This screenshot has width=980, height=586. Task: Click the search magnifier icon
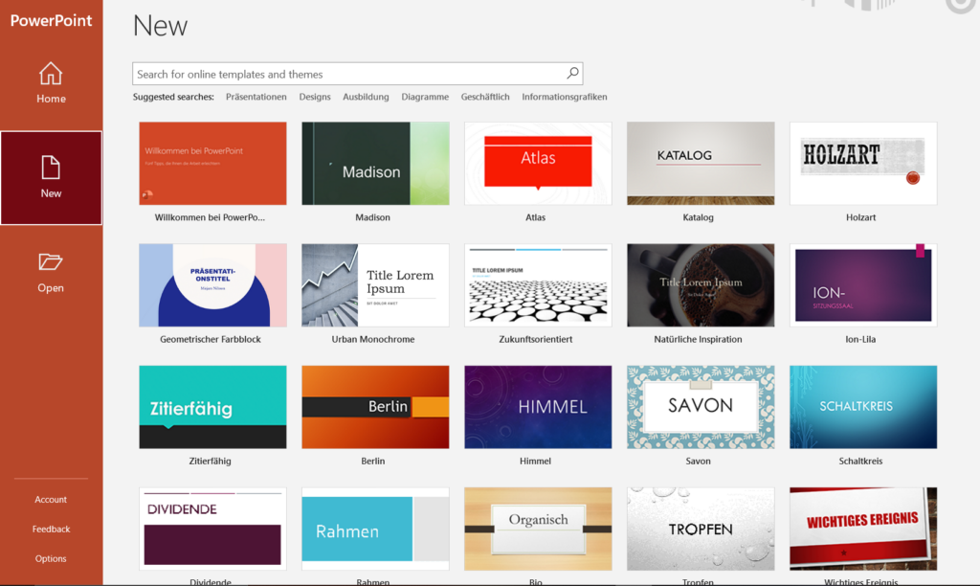tap(572, 74)
